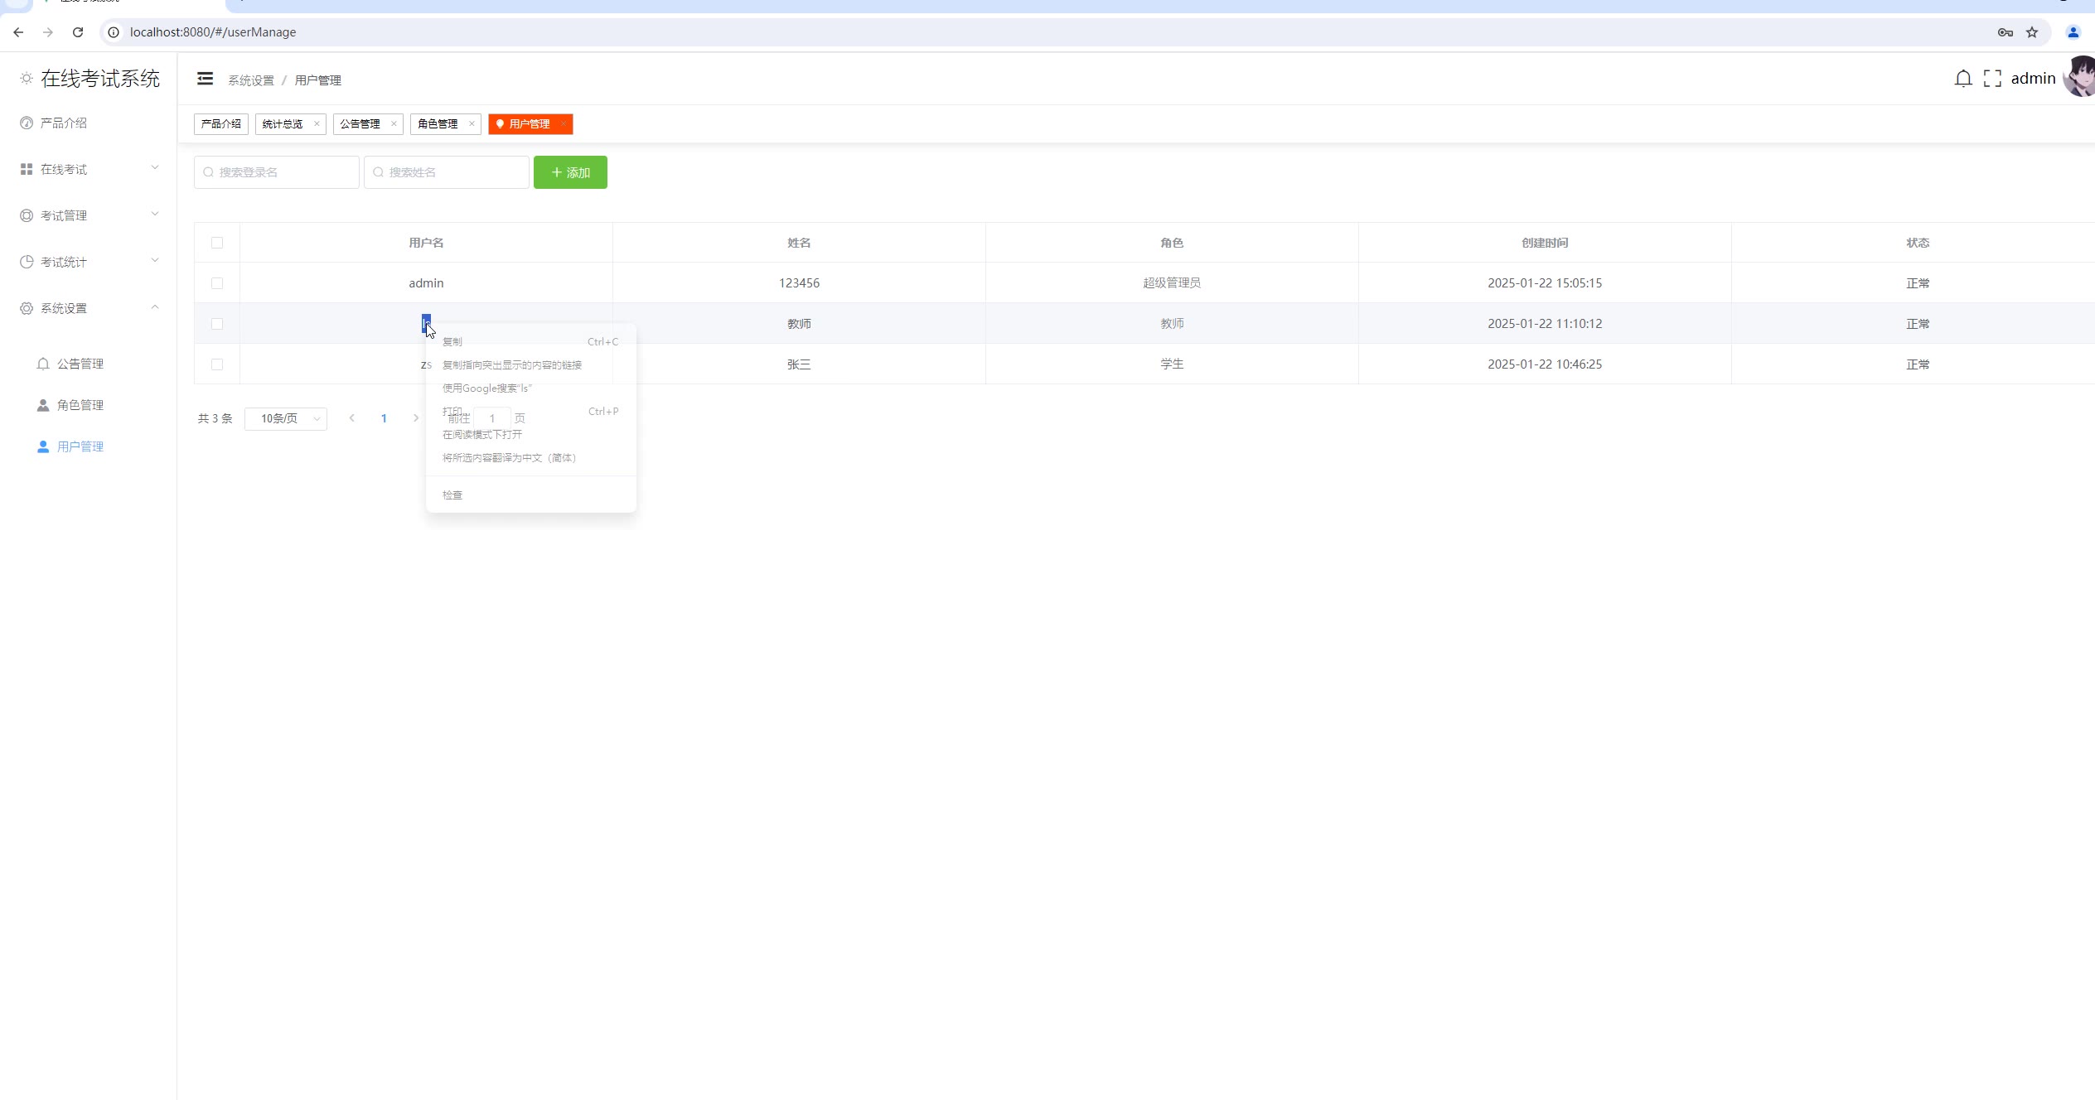Click the admin avatar image

pos(2080,77)
